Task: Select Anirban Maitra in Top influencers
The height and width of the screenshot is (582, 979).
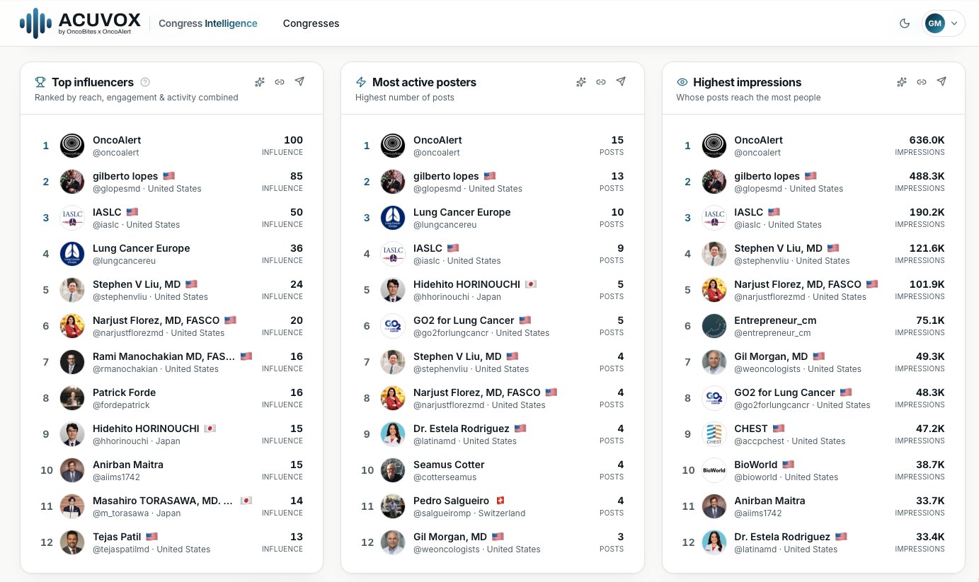Action: (128, 465)
